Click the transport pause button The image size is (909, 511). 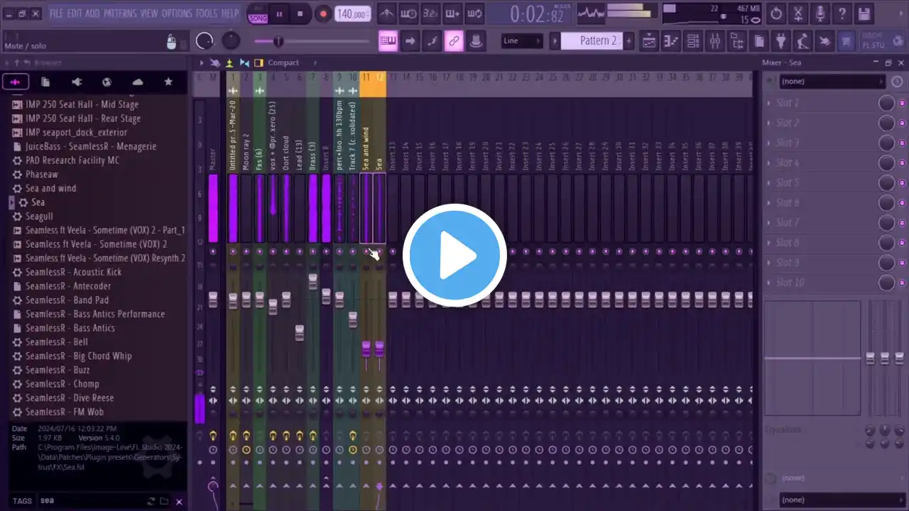[279, 14]
